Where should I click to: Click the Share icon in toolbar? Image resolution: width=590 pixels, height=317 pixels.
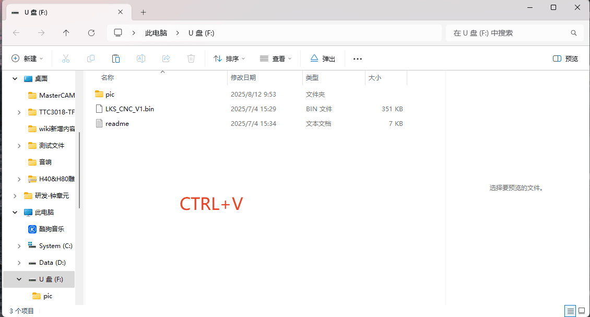coord(166,58)
